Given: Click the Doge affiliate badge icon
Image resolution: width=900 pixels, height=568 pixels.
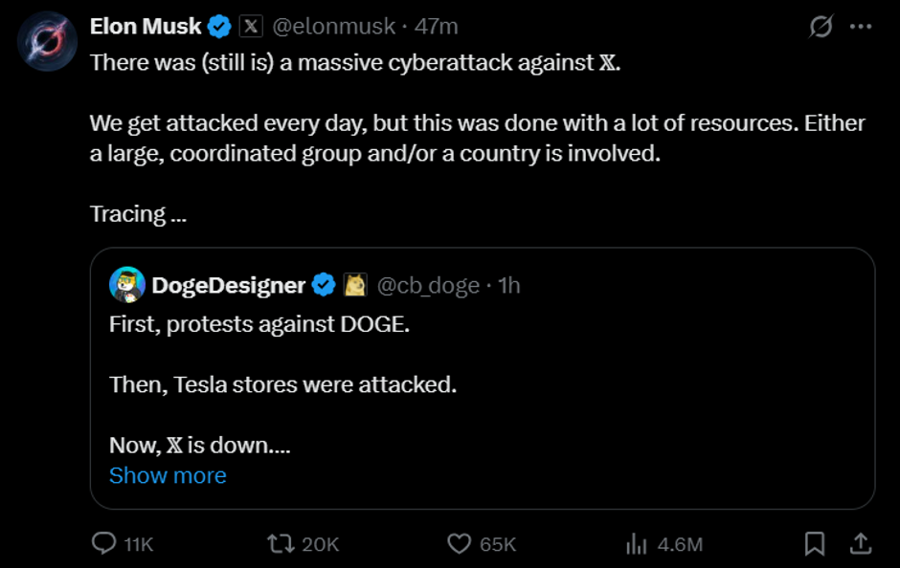Looking at the screenshot, I should (x=354, y=284).
